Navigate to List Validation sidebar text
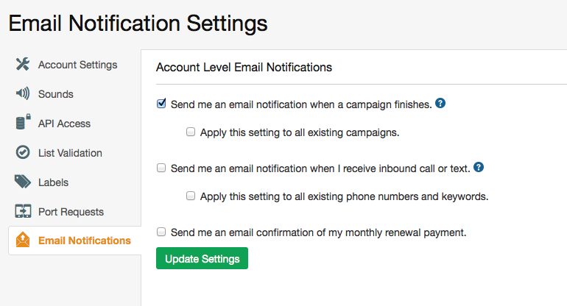The height and width of the screenshot is (306, 567). point(70,153)
